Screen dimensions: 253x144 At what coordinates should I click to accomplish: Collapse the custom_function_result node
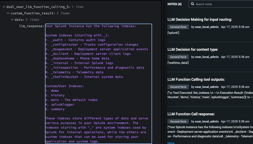pyautogui.click(x=8, y=13)
